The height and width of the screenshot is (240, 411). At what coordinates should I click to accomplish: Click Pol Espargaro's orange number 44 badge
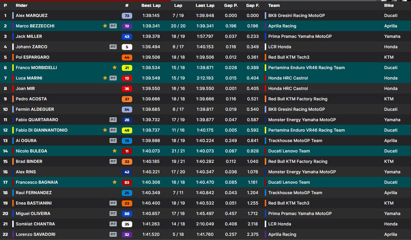(x=127, y=57)
